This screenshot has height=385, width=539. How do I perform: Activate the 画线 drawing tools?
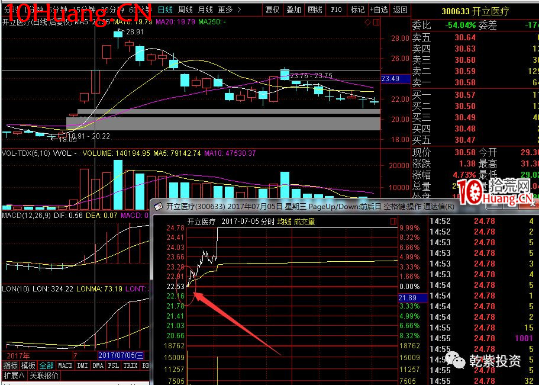(315, 9)
